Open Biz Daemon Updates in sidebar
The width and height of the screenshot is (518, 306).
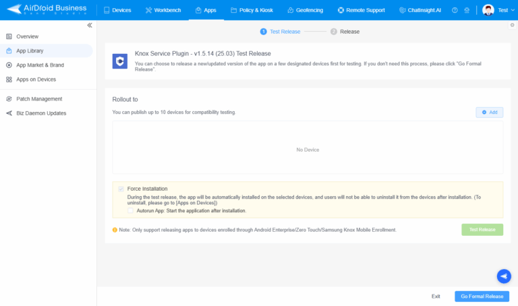(41, 113)
